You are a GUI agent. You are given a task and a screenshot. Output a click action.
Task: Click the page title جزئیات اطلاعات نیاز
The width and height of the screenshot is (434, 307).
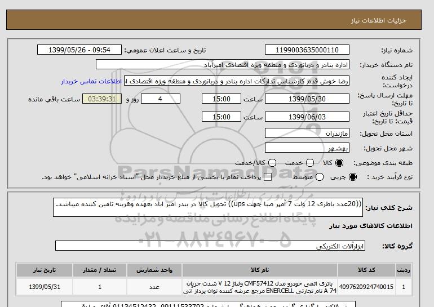(378, 20)
